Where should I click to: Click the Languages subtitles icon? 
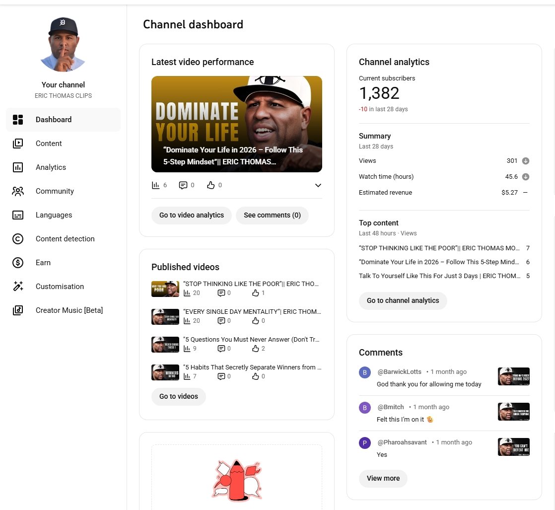(x=18, y=215)
